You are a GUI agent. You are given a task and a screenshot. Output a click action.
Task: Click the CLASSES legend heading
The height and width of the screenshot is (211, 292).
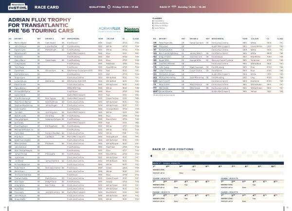point(157,18)
